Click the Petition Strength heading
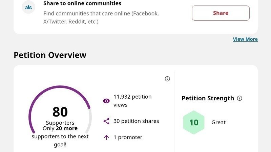 coord(208,98)
